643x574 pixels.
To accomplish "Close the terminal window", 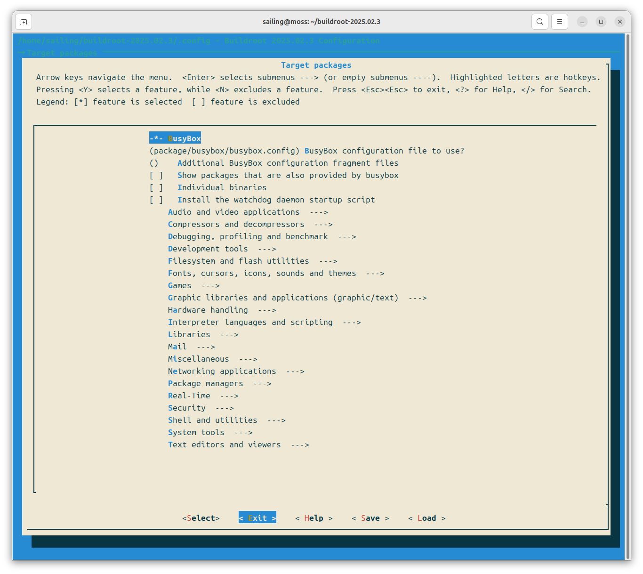I will click(620, 22).
